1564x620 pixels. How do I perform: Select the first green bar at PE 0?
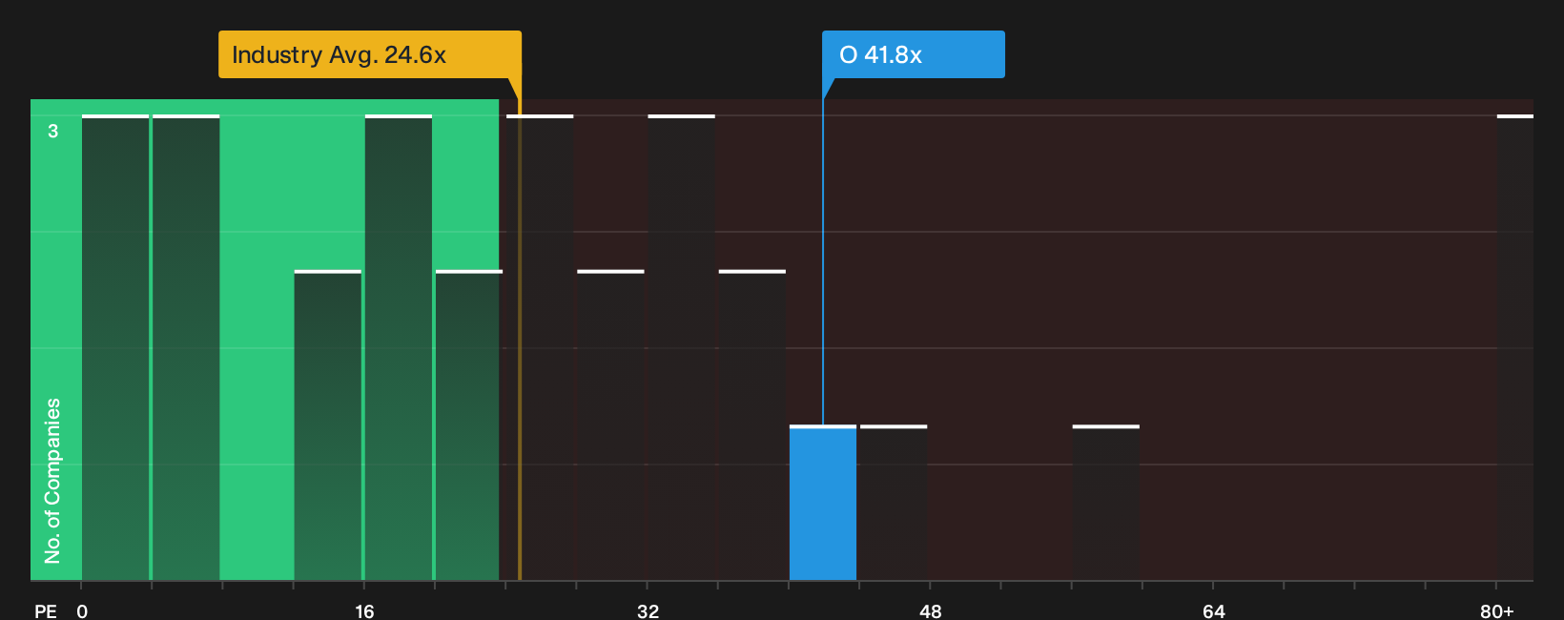115,347
